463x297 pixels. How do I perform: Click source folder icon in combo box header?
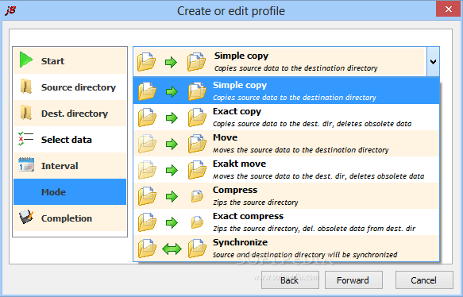(x=146, y=62)
